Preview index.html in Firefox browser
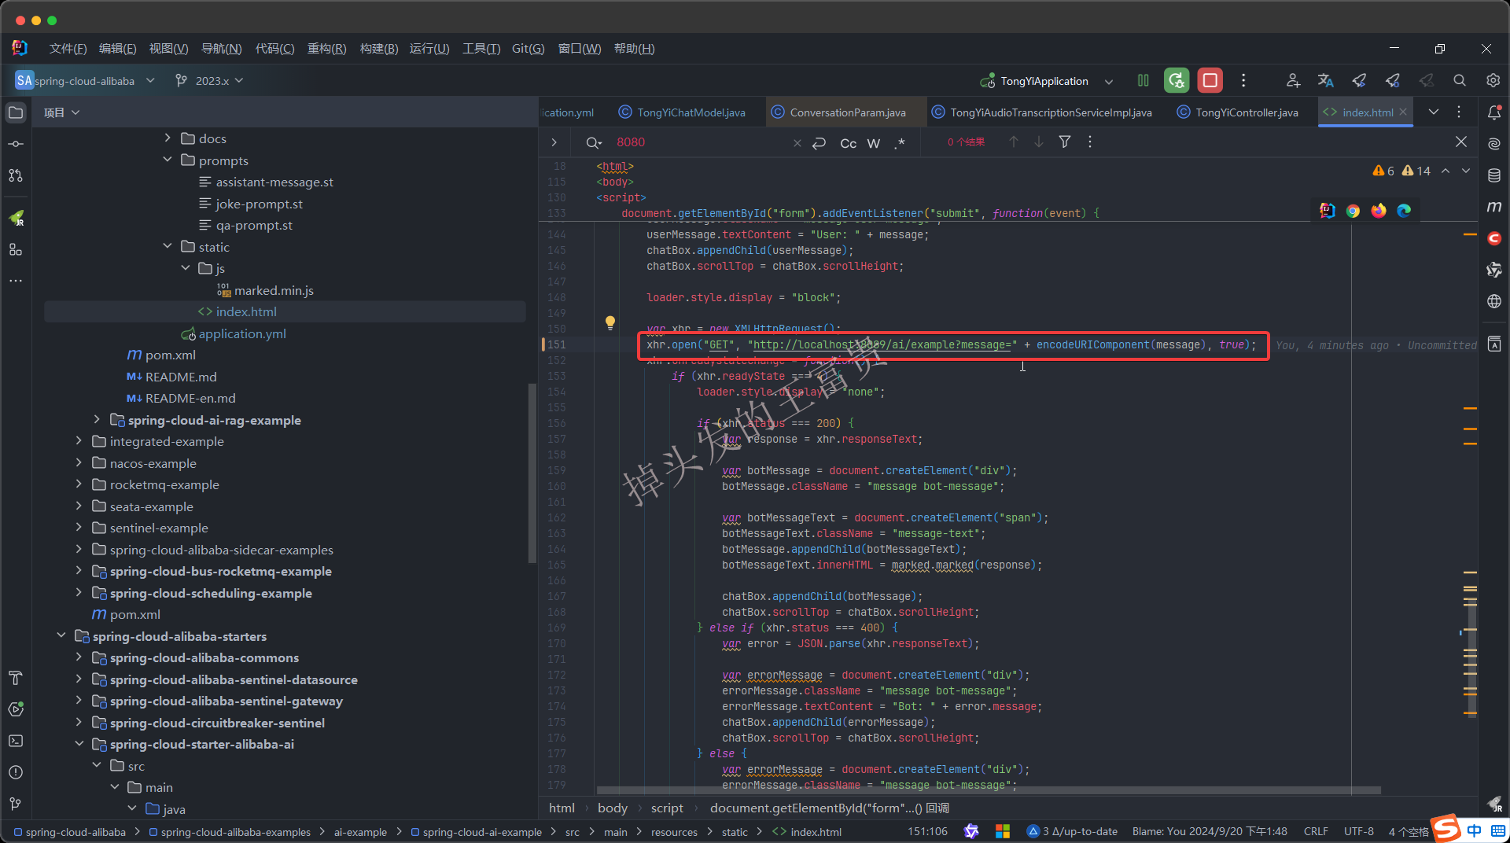1510x843 pixels. 1379,211
